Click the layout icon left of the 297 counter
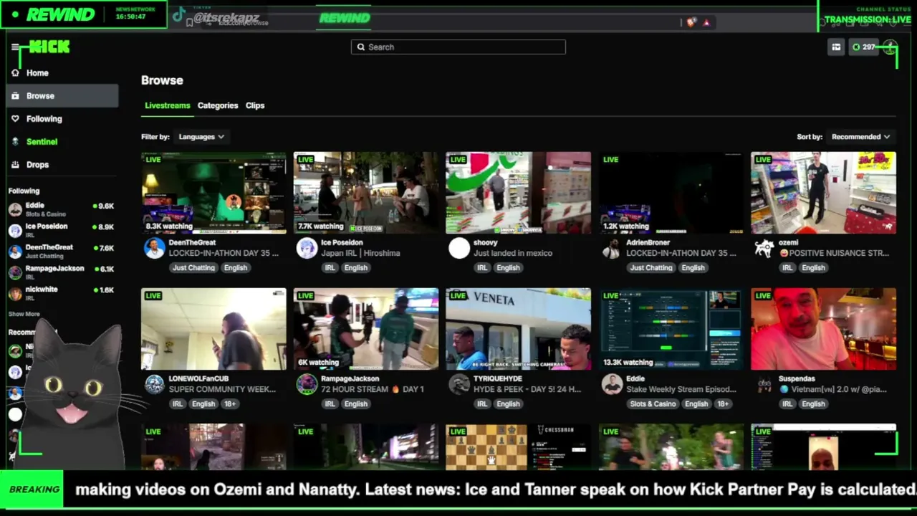Viewport: 917px width, 516px height. [x=836, y=47]
